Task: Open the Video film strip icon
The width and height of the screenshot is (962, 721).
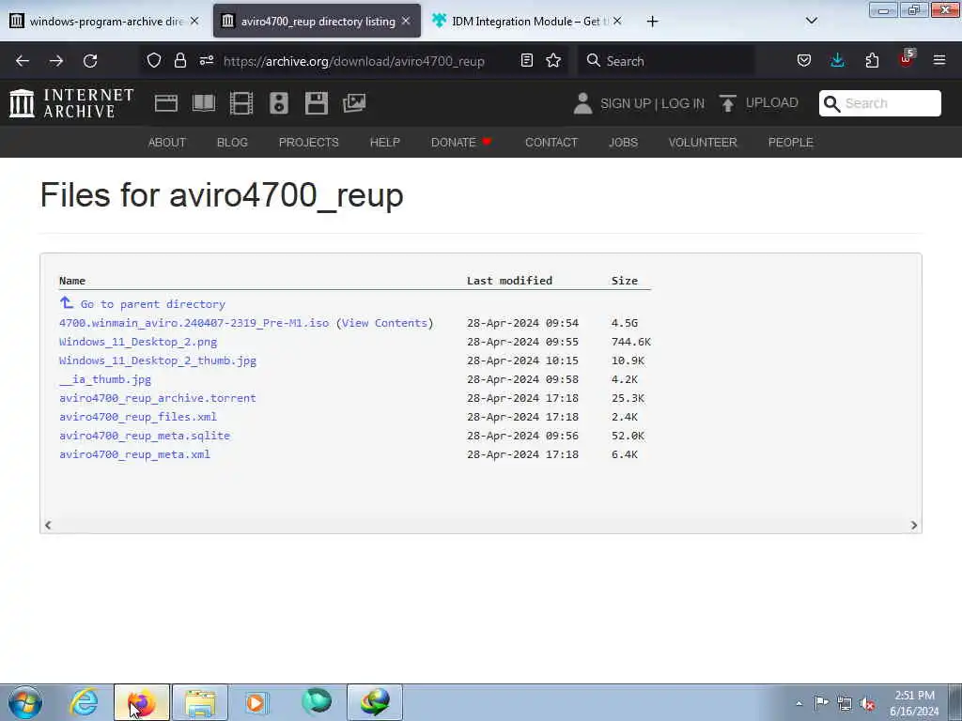Action: [x=241, y=103]
